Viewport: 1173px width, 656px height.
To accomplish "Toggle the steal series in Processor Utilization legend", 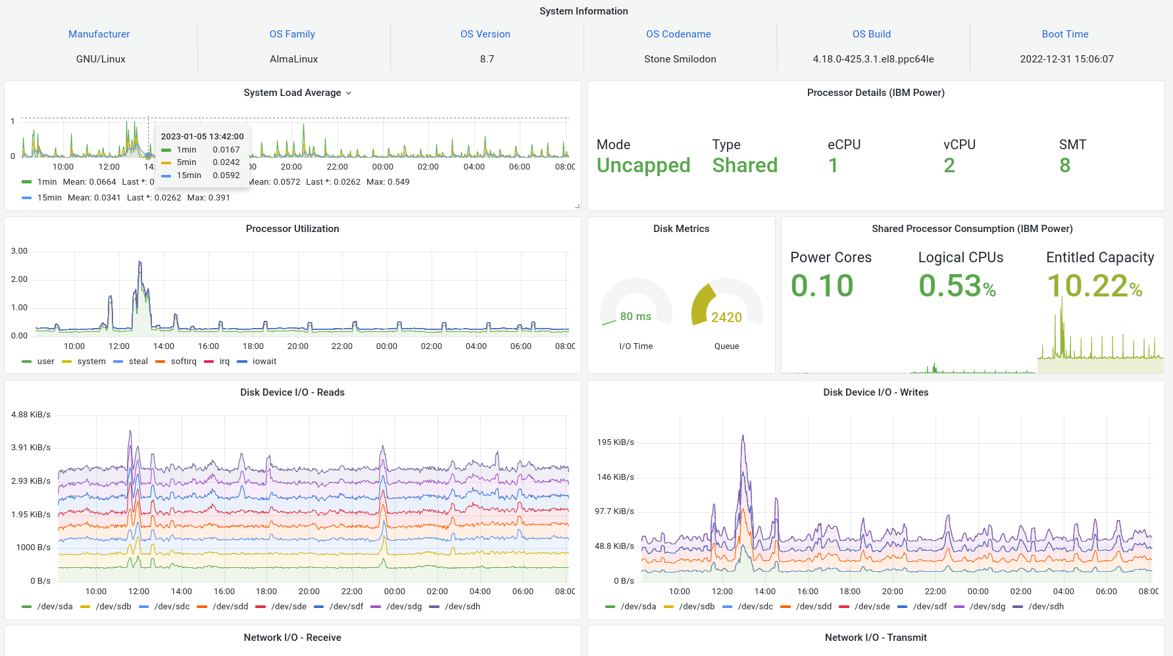I will point(138,362).
